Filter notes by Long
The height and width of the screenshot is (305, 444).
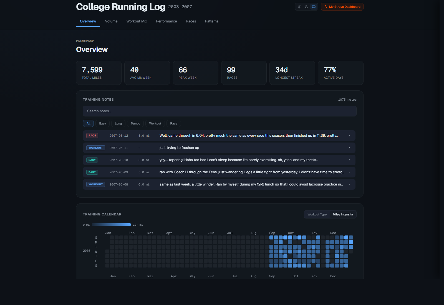point(118,123)
